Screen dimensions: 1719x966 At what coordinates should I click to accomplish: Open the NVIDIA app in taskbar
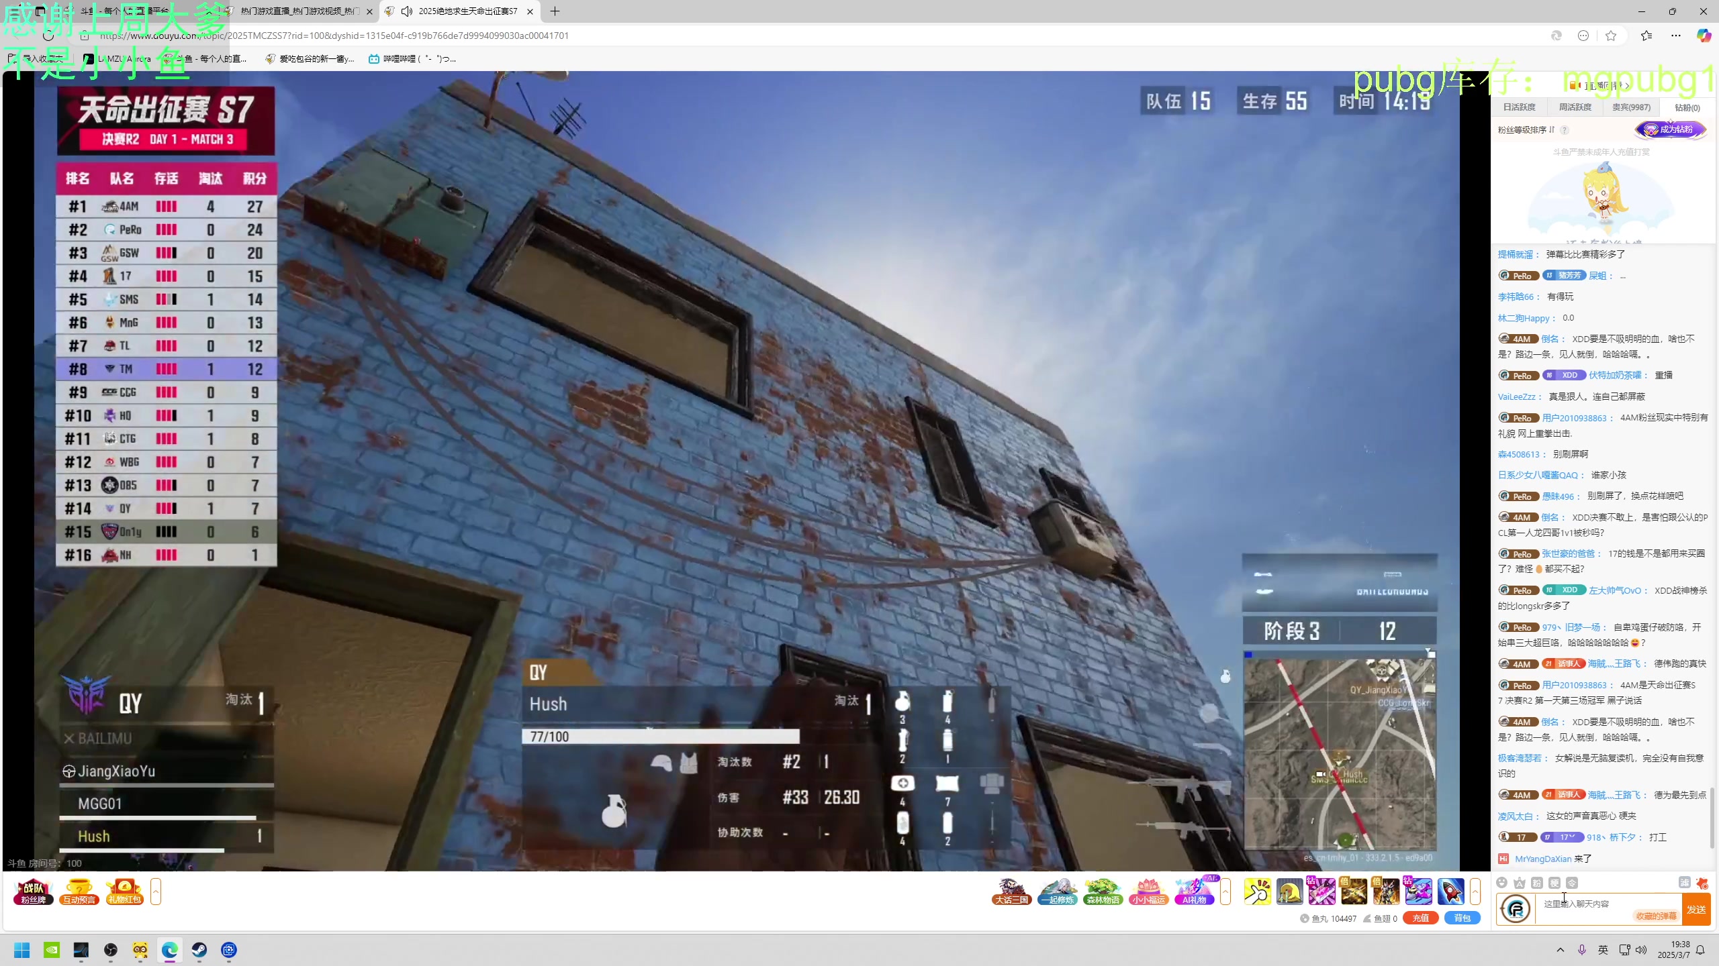click(x=52, y=950)
